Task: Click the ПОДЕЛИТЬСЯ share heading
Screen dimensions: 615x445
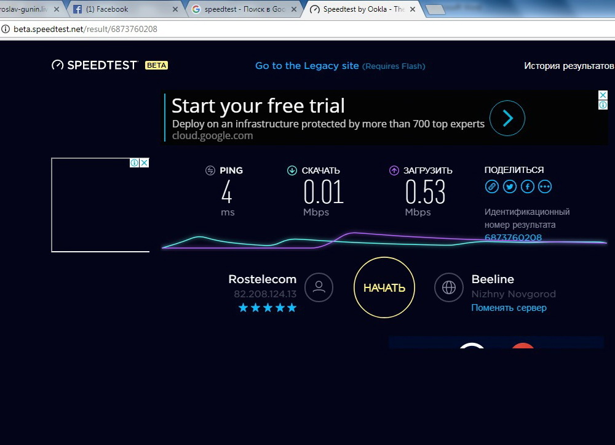Action: point(514,170)
